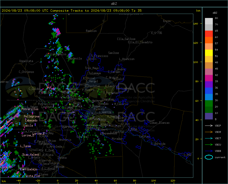Click the L_Asuncion map label
The image size is (228, 184).
(127, 59)
